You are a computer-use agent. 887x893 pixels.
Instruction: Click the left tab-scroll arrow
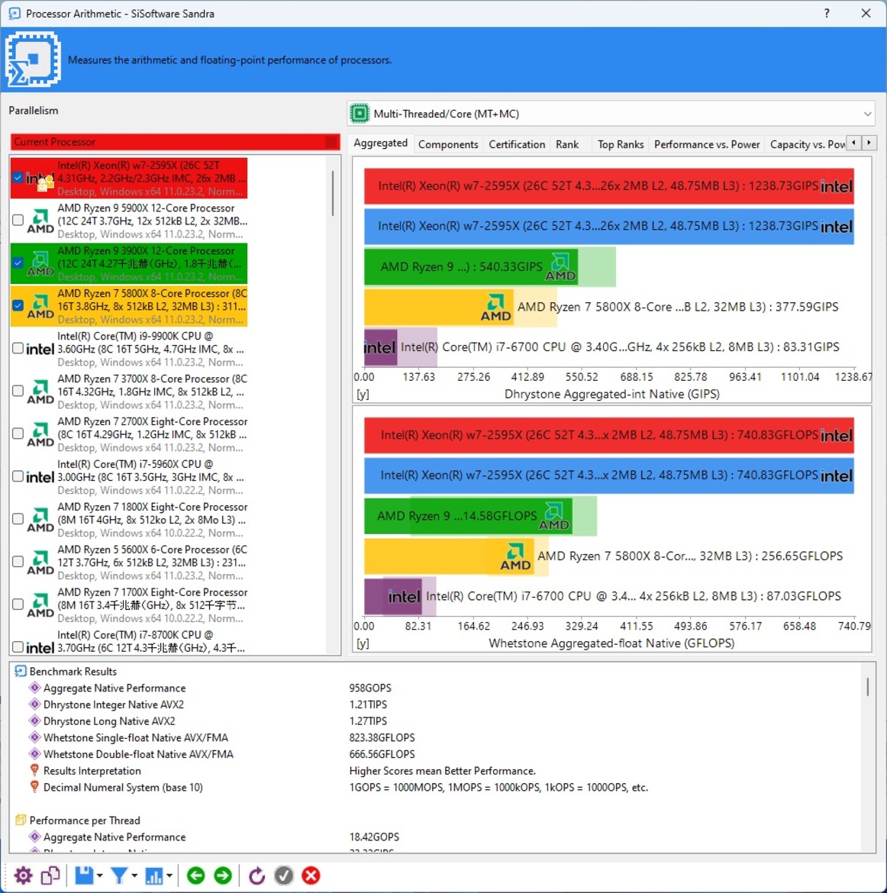pyautogui.click(x=853, y=143)
